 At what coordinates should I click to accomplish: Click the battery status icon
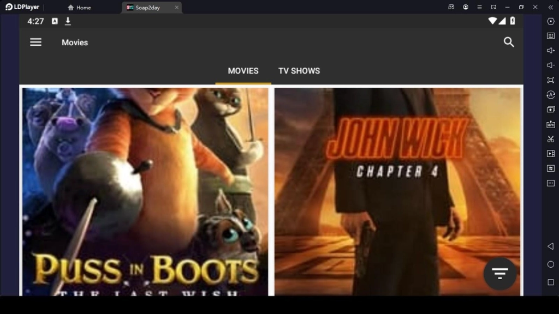512,21
